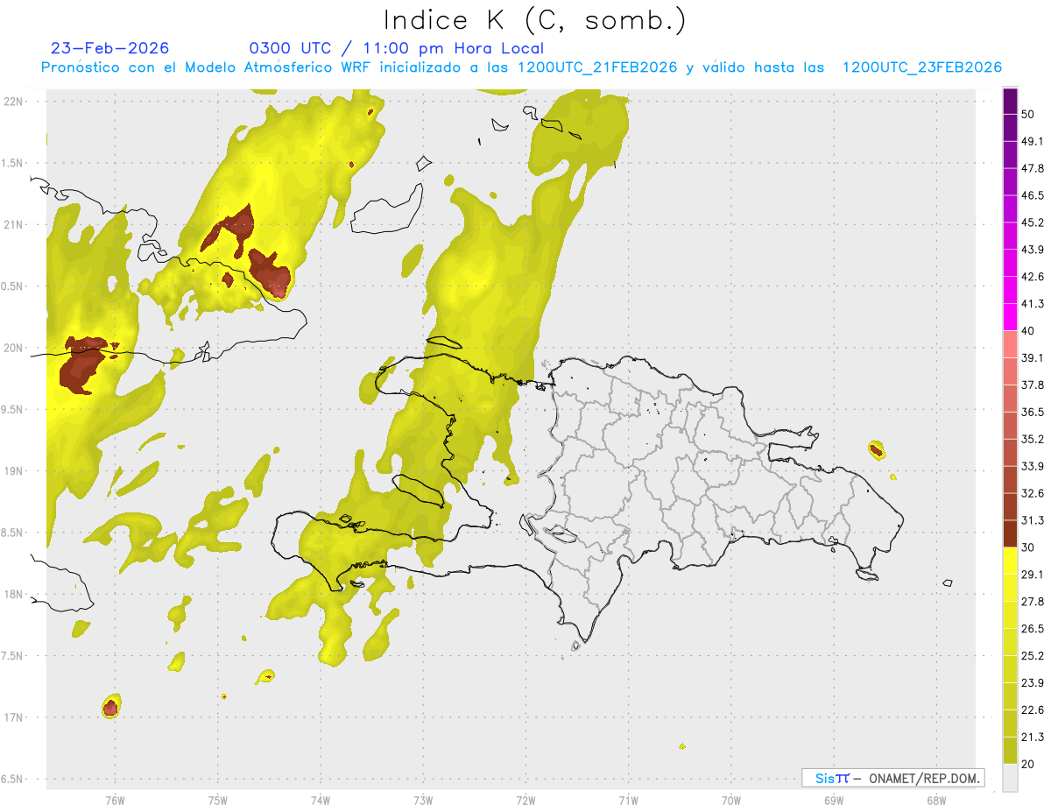Click the '21.3' color scale label
Screen dimensions: 1051x812
click(1033, 738)
